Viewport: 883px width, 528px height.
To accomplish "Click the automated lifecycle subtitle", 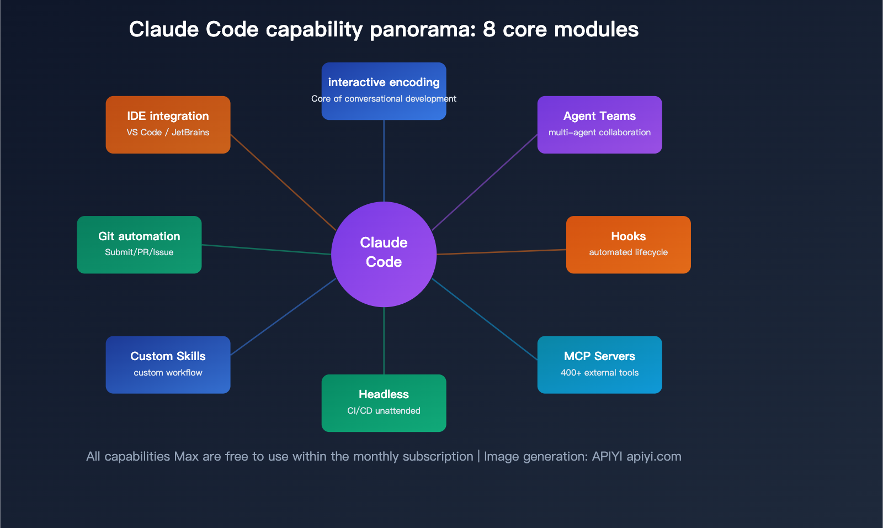I will click(628, 252).
